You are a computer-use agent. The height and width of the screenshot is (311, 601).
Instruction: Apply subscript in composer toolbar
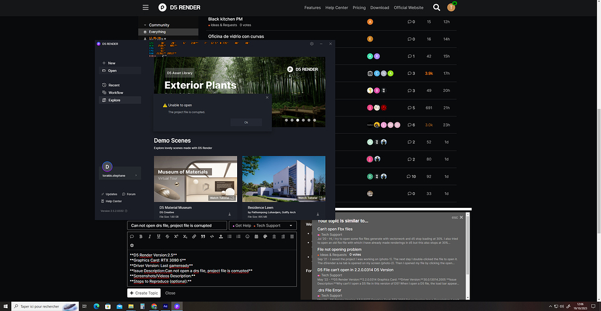click(185, 237)
